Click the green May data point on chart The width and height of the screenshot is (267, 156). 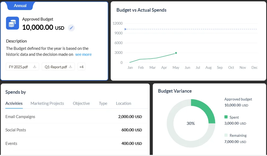[176, 53]
